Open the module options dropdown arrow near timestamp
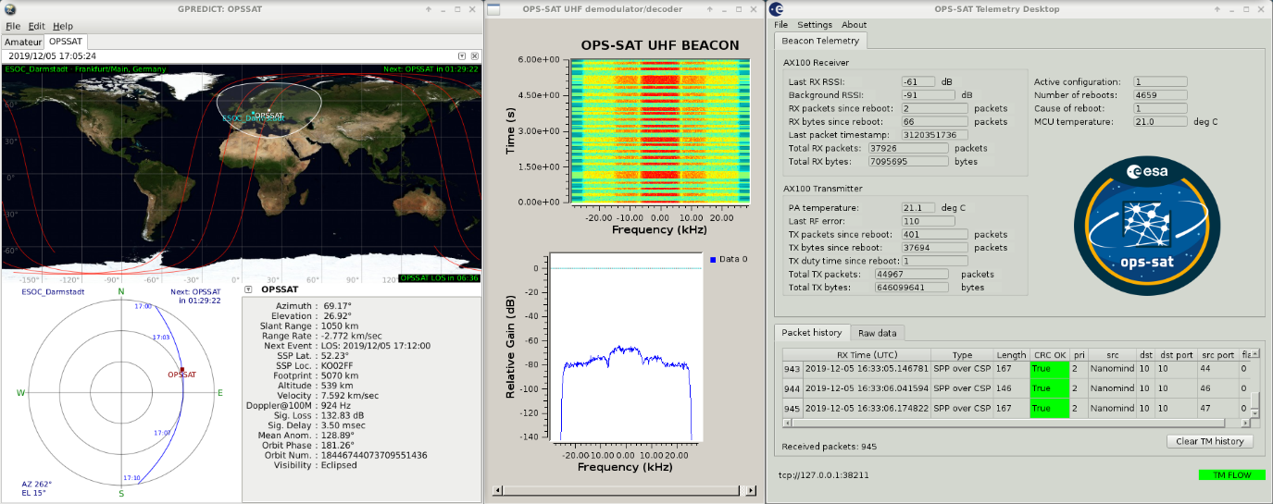1273x504 pixels. click(462, 56)
